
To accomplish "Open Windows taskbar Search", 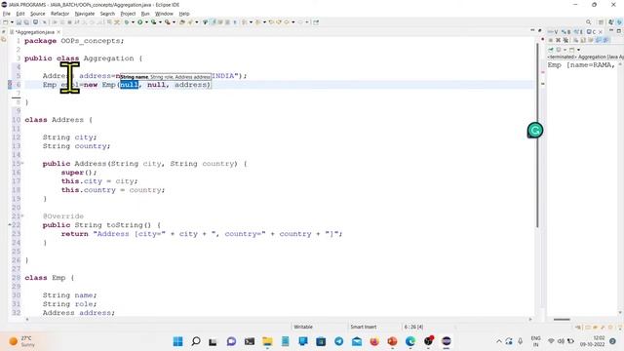I will click(x=196, y=341).
